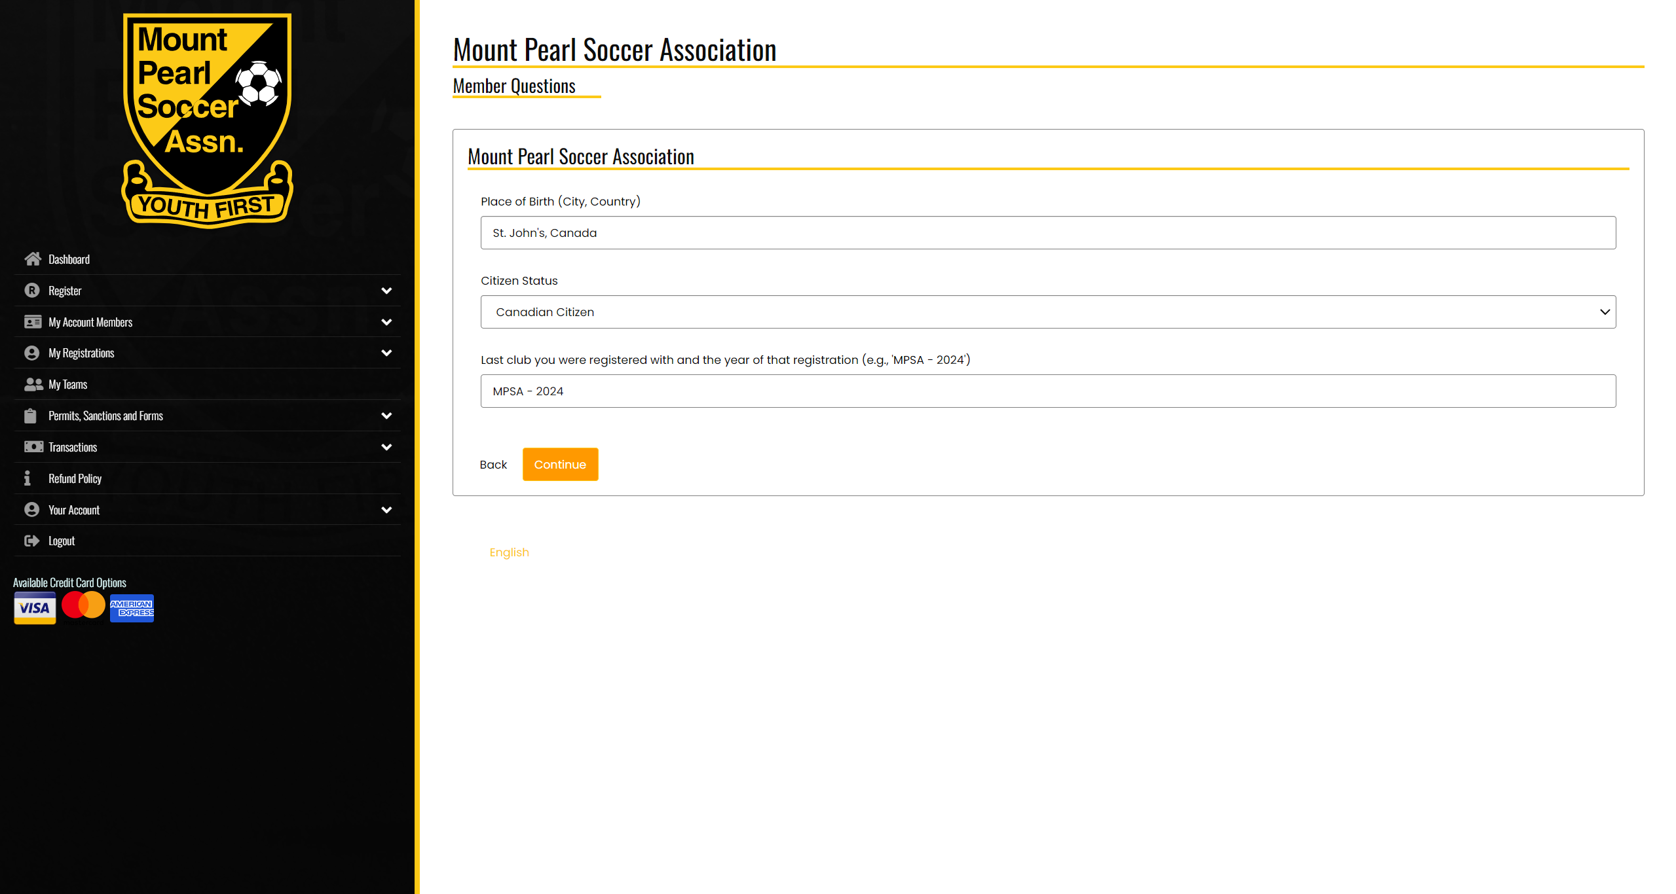This screenshot has width=1676, height=894.
Task: Click the Place of Birth input field
Action: 1048,233
